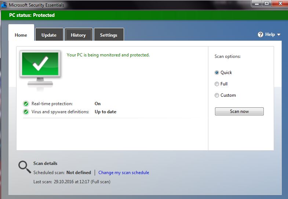288x199 pixels.
Task: Click the green monitor checkmark status icon
Action: [x=40, y=70]
